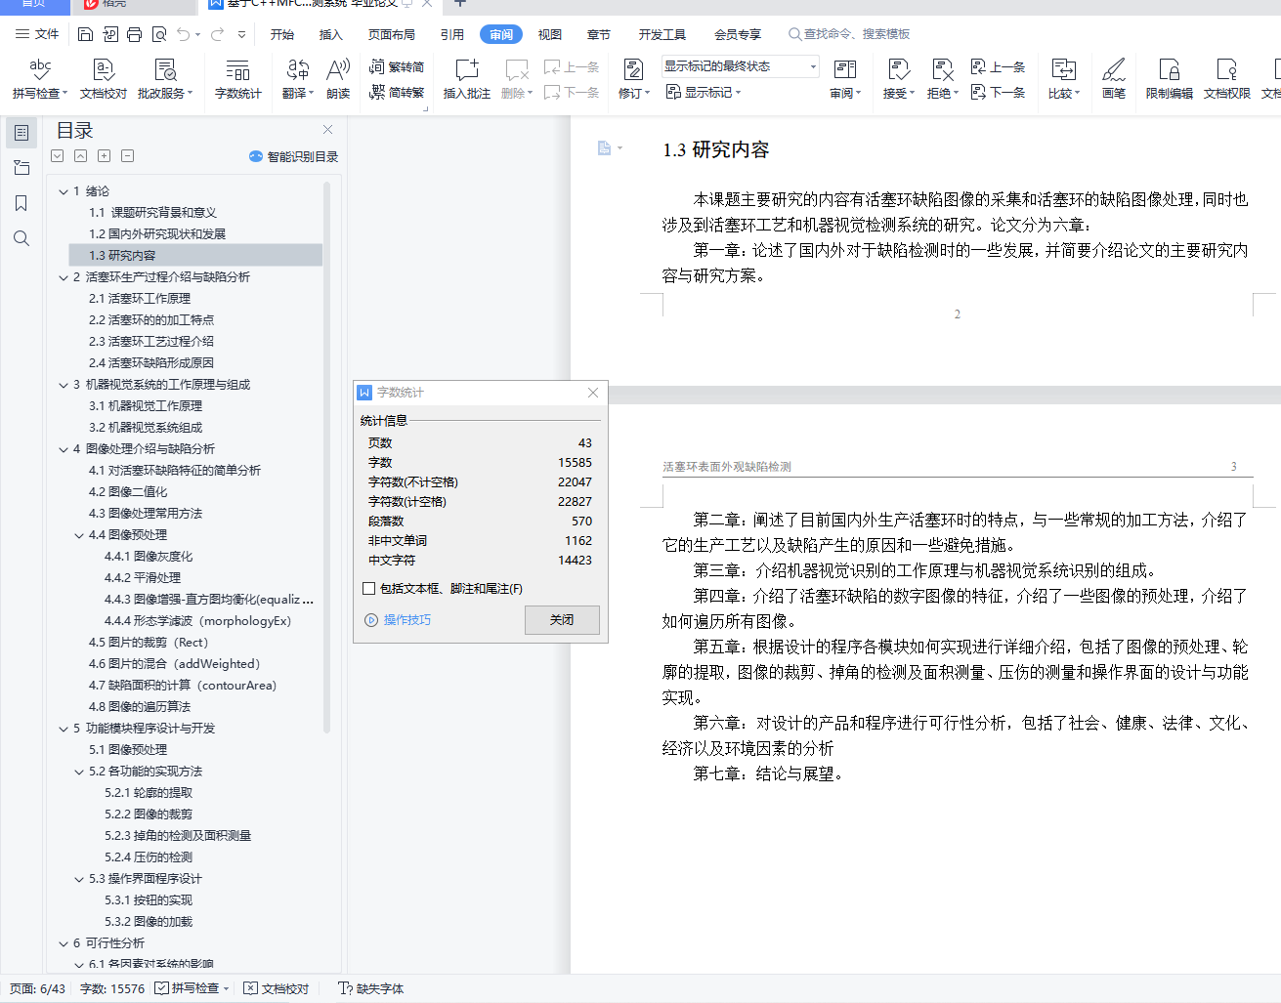The height and width of the screenshot is (1003, 1281).
Task: Click the undo arrow icon
Action: (x=184, y=34)
